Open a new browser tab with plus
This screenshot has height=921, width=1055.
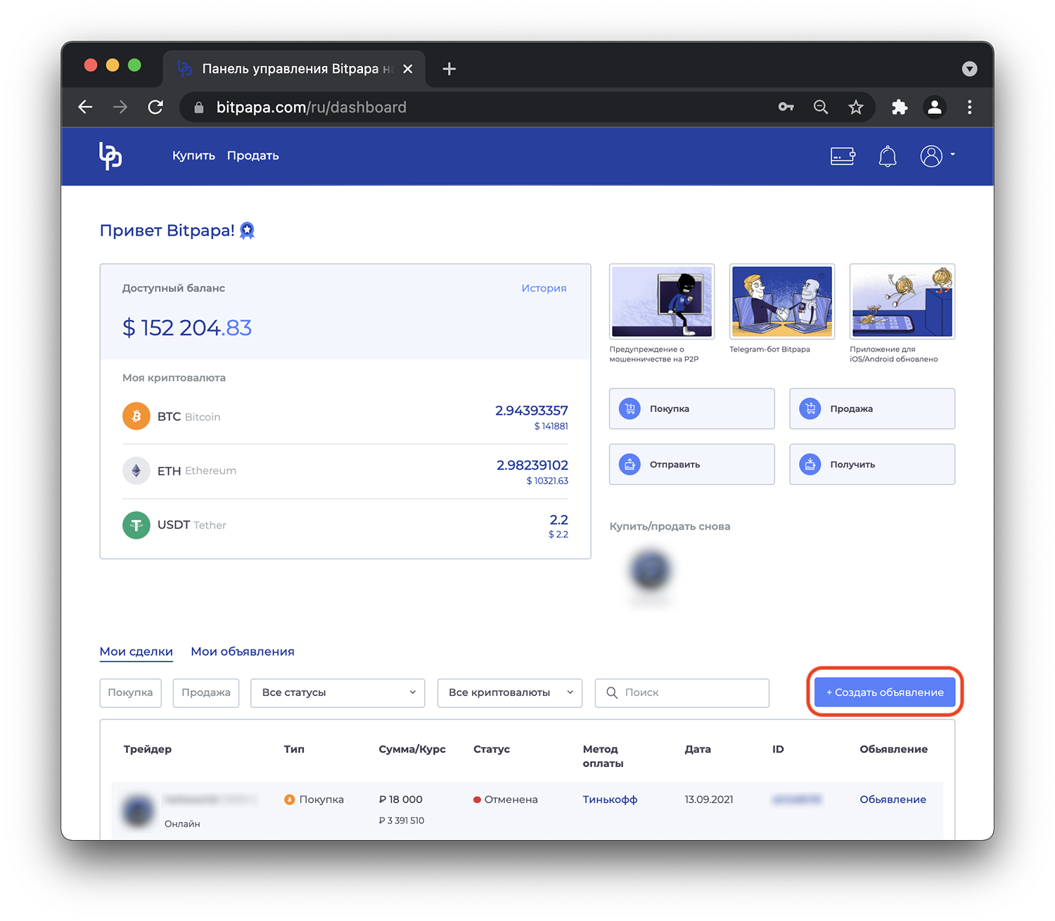(x=449, y=69)
